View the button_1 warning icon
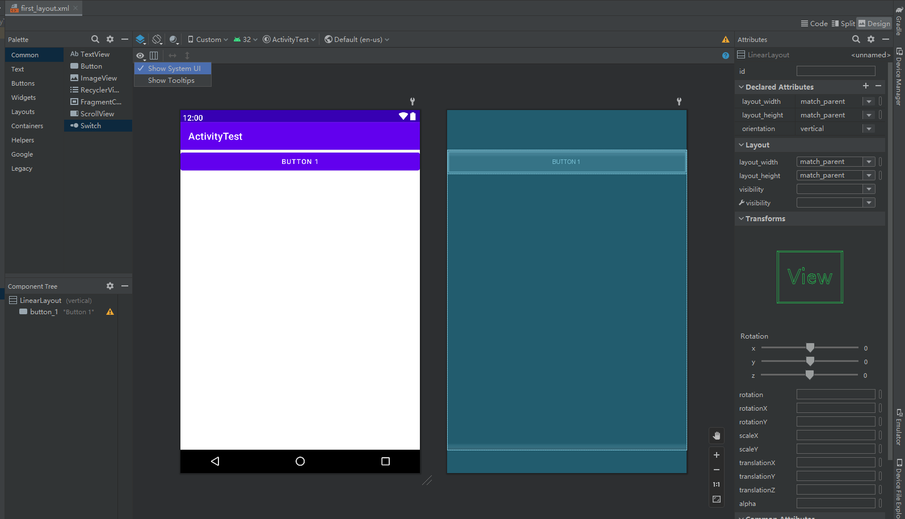Image resolution: width=905 pixels, height=519 pixels. pyautogui.click(x=110, y=312)
